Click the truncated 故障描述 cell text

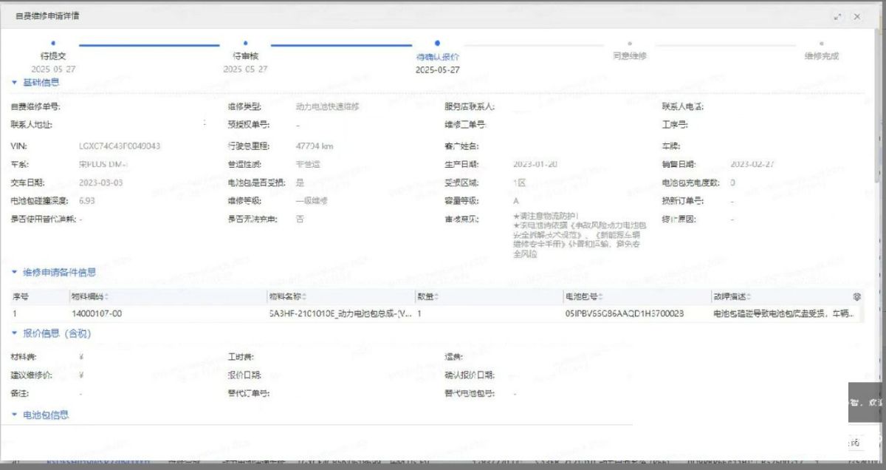coord(783,313)
